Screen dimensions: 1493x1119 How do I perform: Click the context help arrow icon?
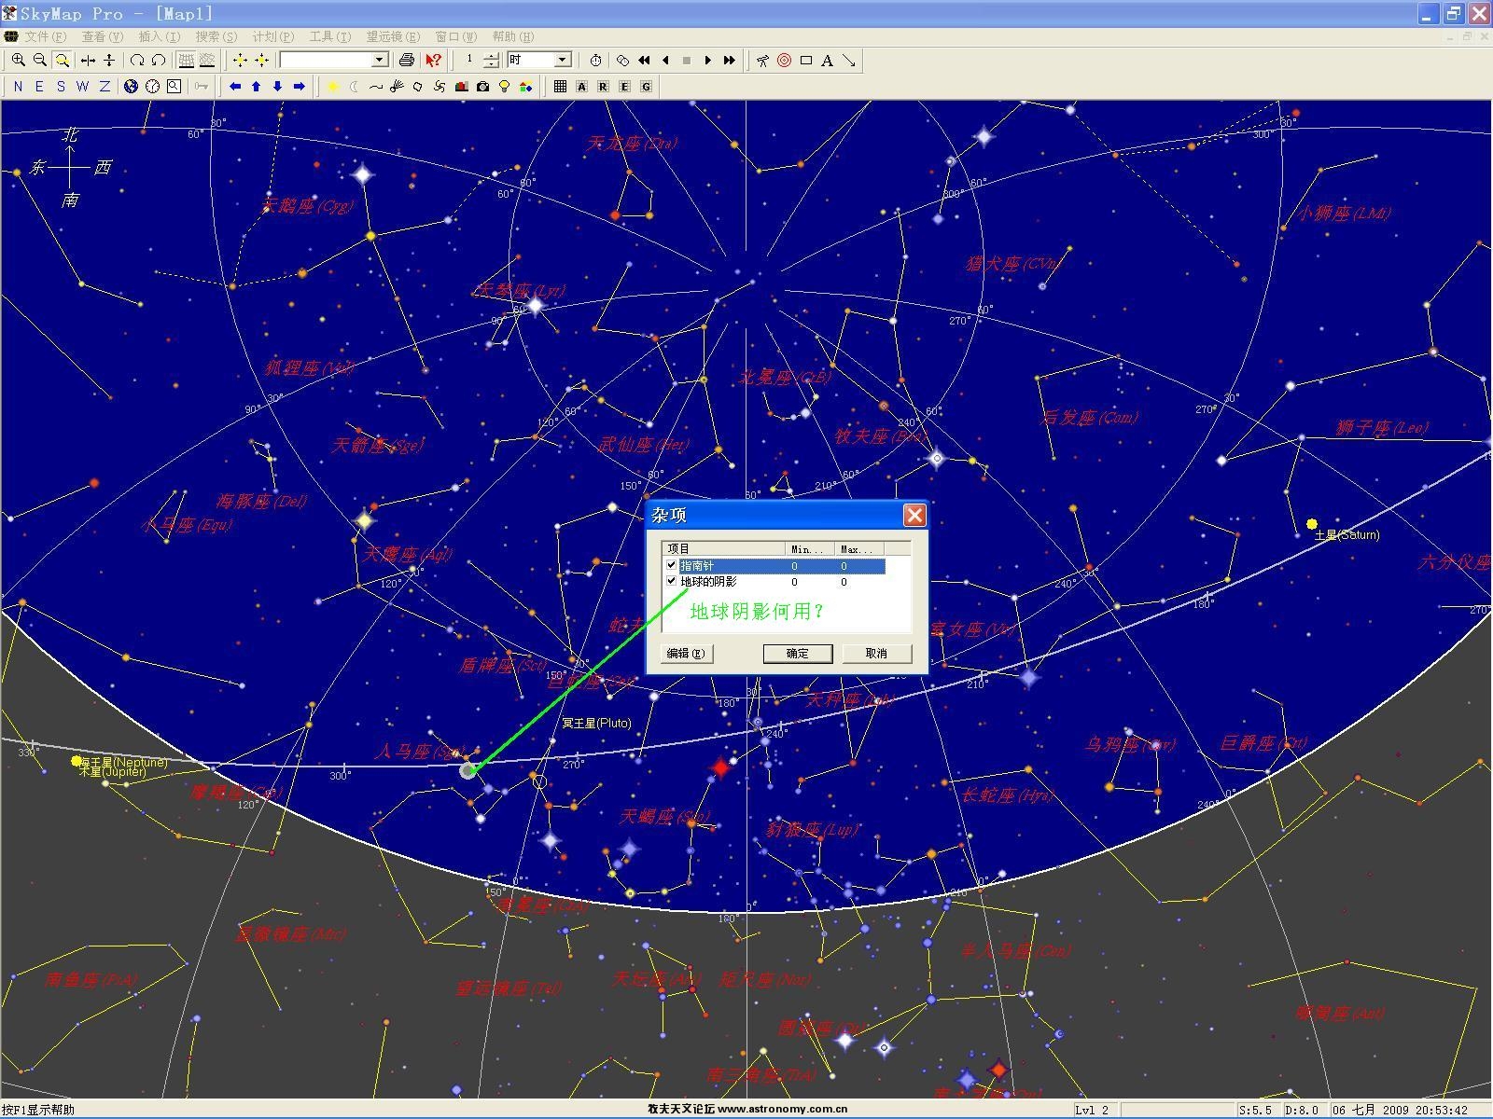click(433, 60)
